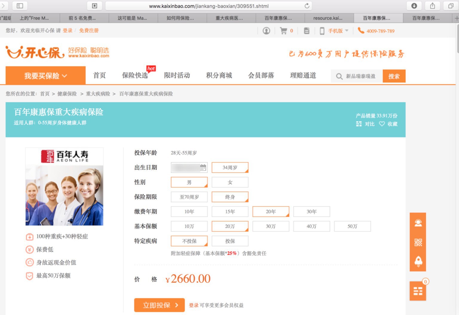Open the 限时活动 nav item
Viewport: 459px width, 315px height.
click(177, 75)
